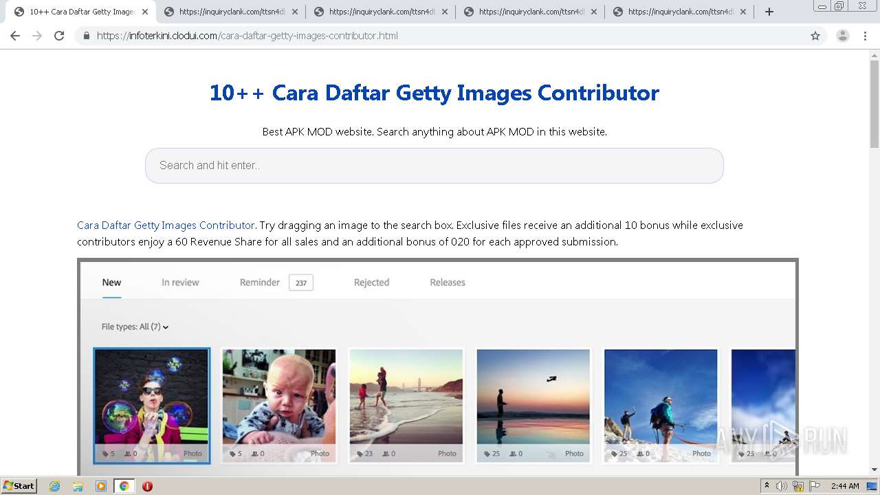Select the baby photo thumbnail
880x495 pixels.
[x=279, y=406]
